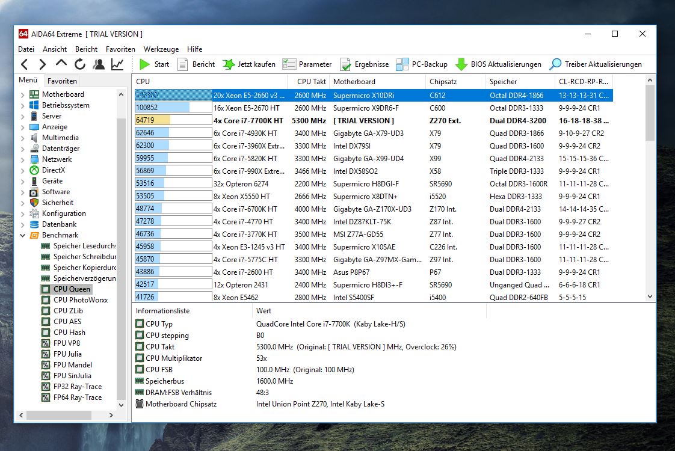The width and height of the screenshot is (675, 451).
Task: Click the Jetzt kaufen button
Action: tap(249, 64)
